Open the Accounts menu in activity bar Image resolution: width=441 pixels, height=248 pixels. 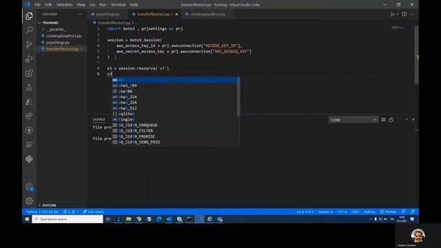pyautogui.click(x=29, y=187)
